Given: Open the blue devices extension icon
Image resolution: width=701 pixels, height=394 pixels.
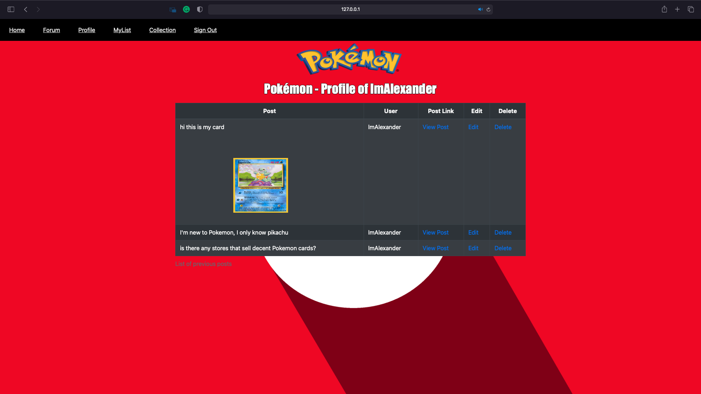Looking at the screenshot, I should tap(173, 10).
